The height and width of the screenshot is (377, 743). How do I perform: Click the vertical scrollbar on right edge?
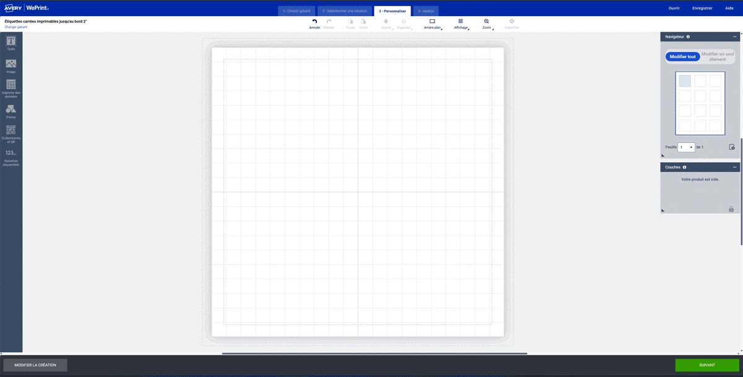(741, 191)
